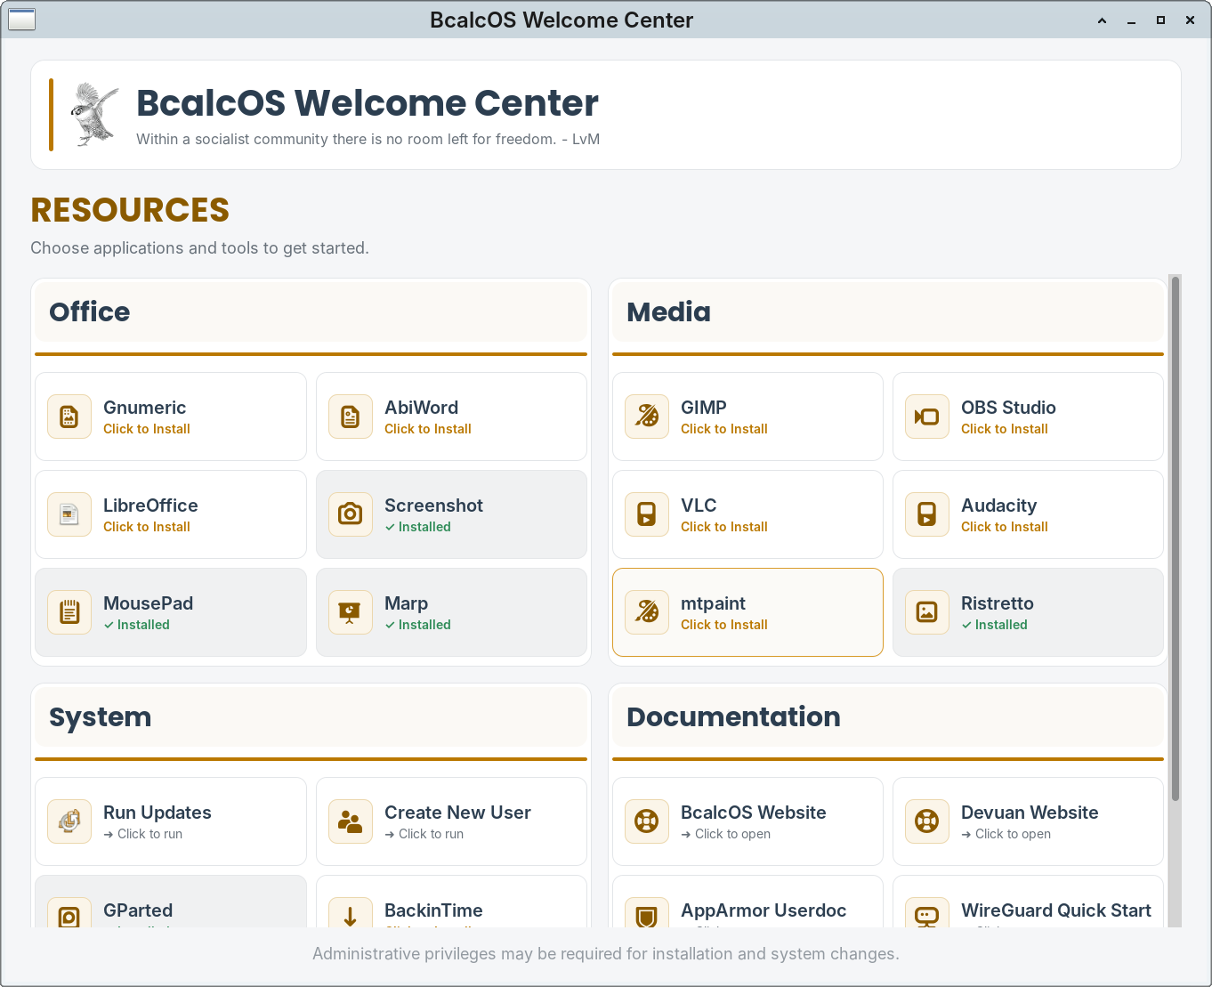Click Run Updates "Click to run" text
Image resolution: width=1212 pixels, height=987 pixels.
143,834
